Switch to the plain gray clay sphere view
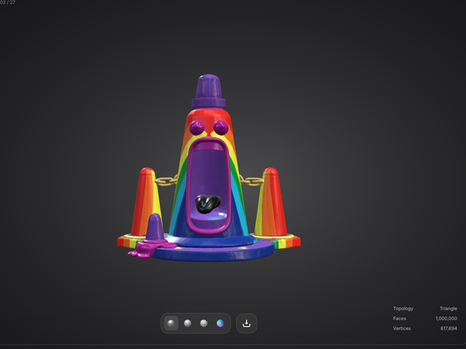466x349 pixels. click(x=187, y=324)
